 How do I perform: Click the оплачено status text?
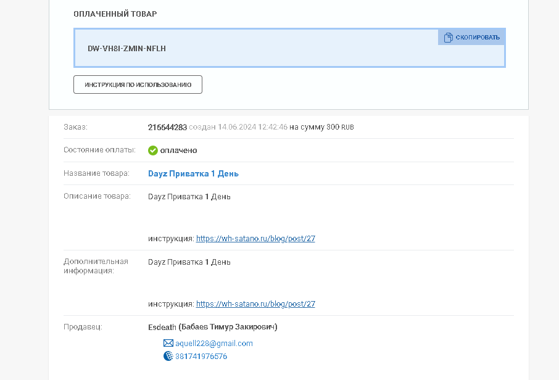coord(179,151)
